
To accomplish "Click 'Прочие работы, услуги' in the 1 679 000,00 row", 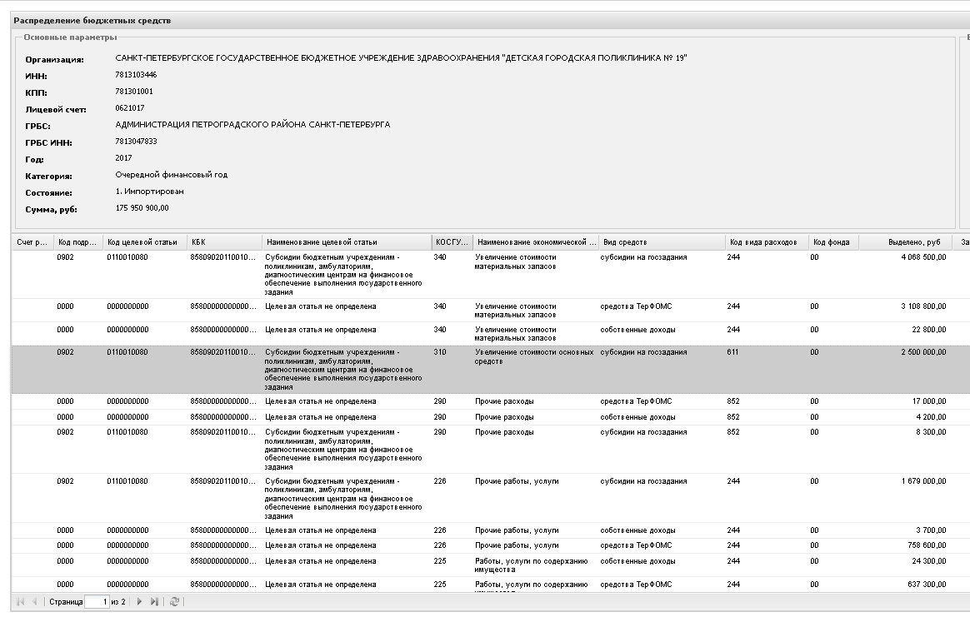I will (x=517, y=481).
